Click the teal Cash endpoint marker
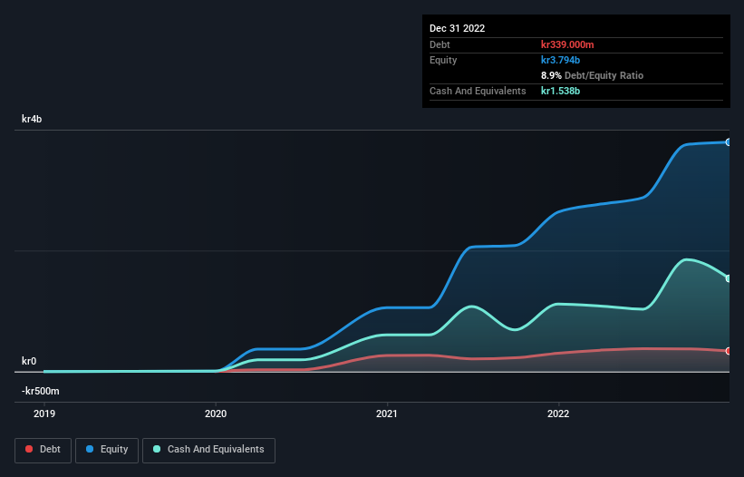744x477 pixels. point(729,278)
